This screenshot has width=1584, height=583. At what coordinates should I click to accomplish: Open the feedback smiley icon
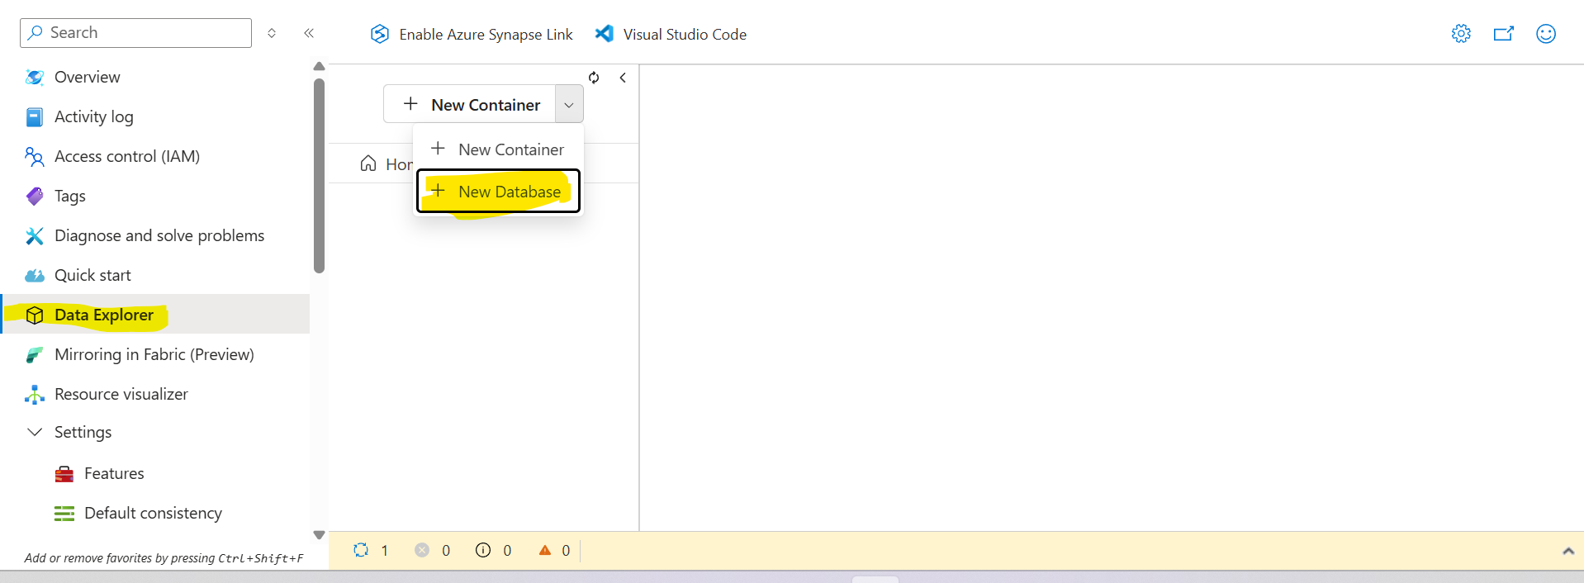coord(1545,34)
